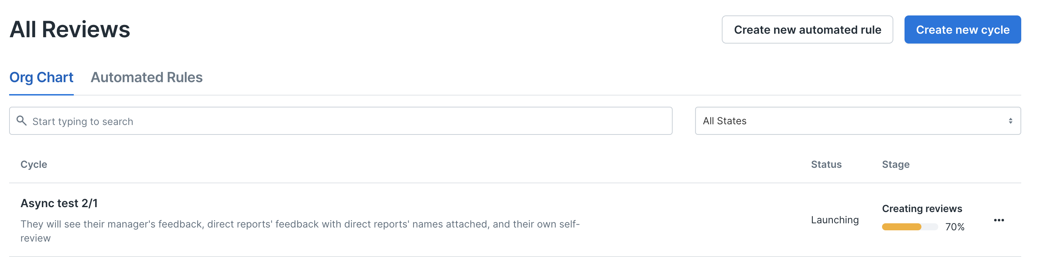Click the 70% progress percentage
The width and height of the screenshot is (1043, 257).
coord(955,227)
